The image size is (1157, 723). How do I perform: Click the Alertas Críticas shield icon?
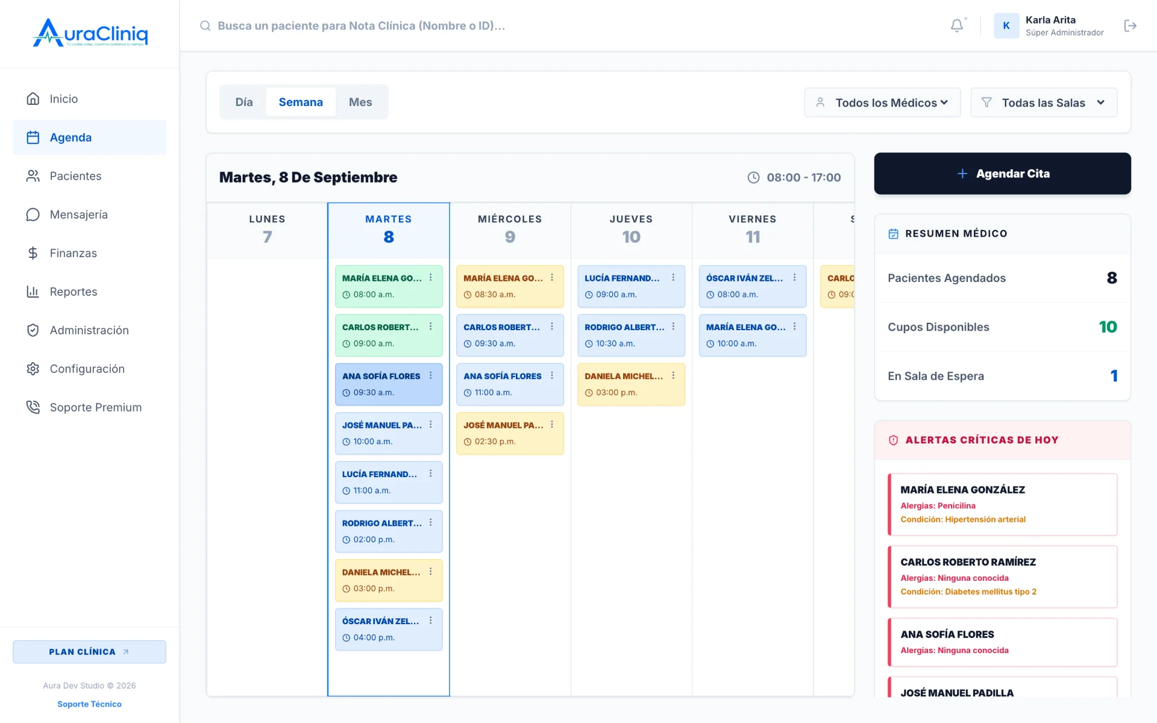(x=893, y=440)
